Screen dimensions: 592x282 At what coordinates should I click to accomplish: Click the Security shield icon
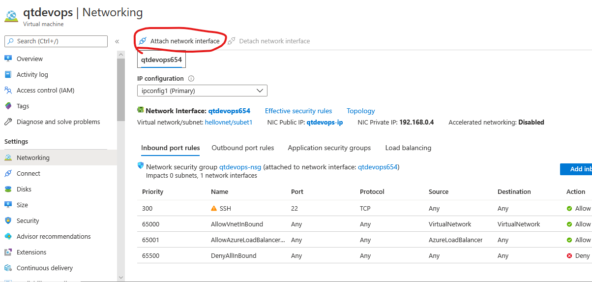click(x=8, y=220)
